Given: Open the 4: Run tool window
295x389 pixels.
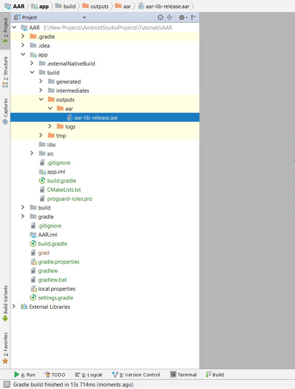Looking at the screenshot, I should point(25,375).
